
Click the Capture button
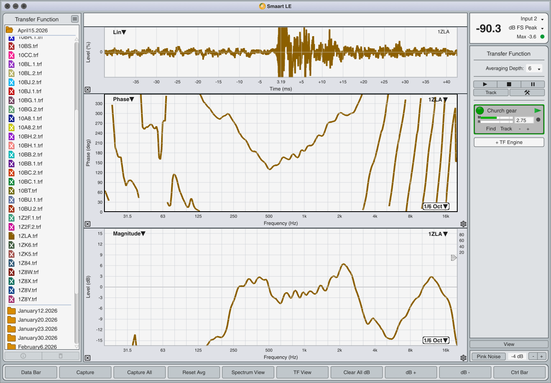point(85,372)
